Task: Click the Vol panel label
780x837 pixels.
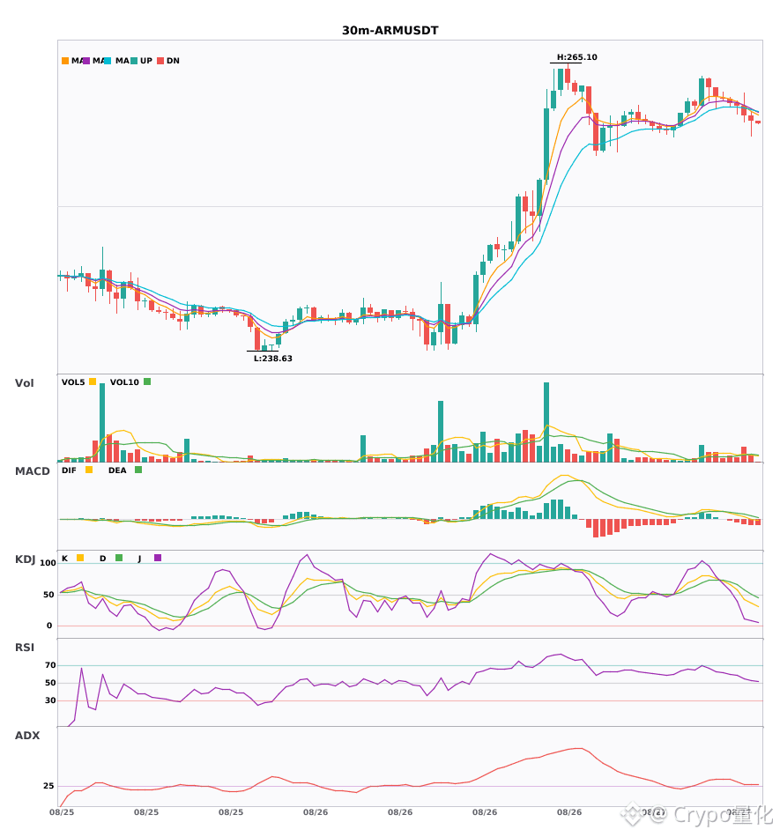Action: (x=25, y=383)
